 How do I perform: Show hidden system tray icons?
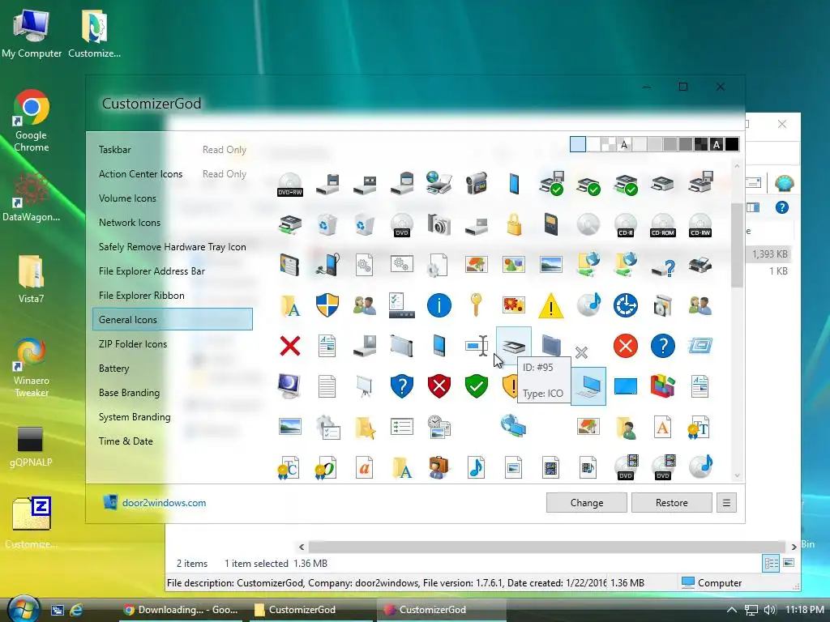[x=732, y=610]
